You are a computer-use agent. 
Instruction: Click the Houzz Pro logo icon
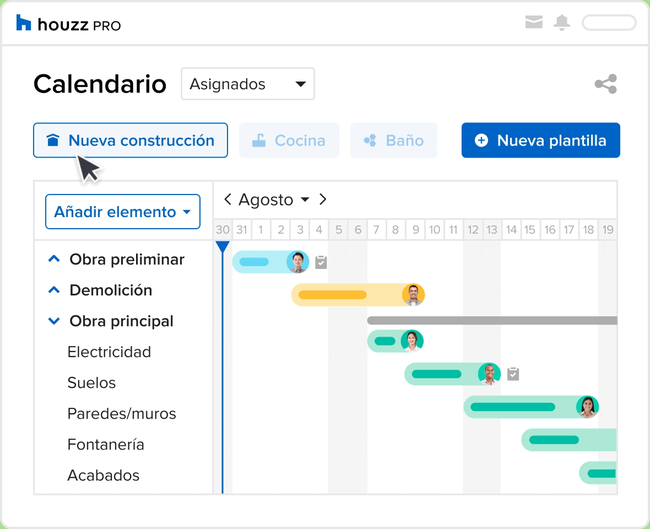coord(24,23)
